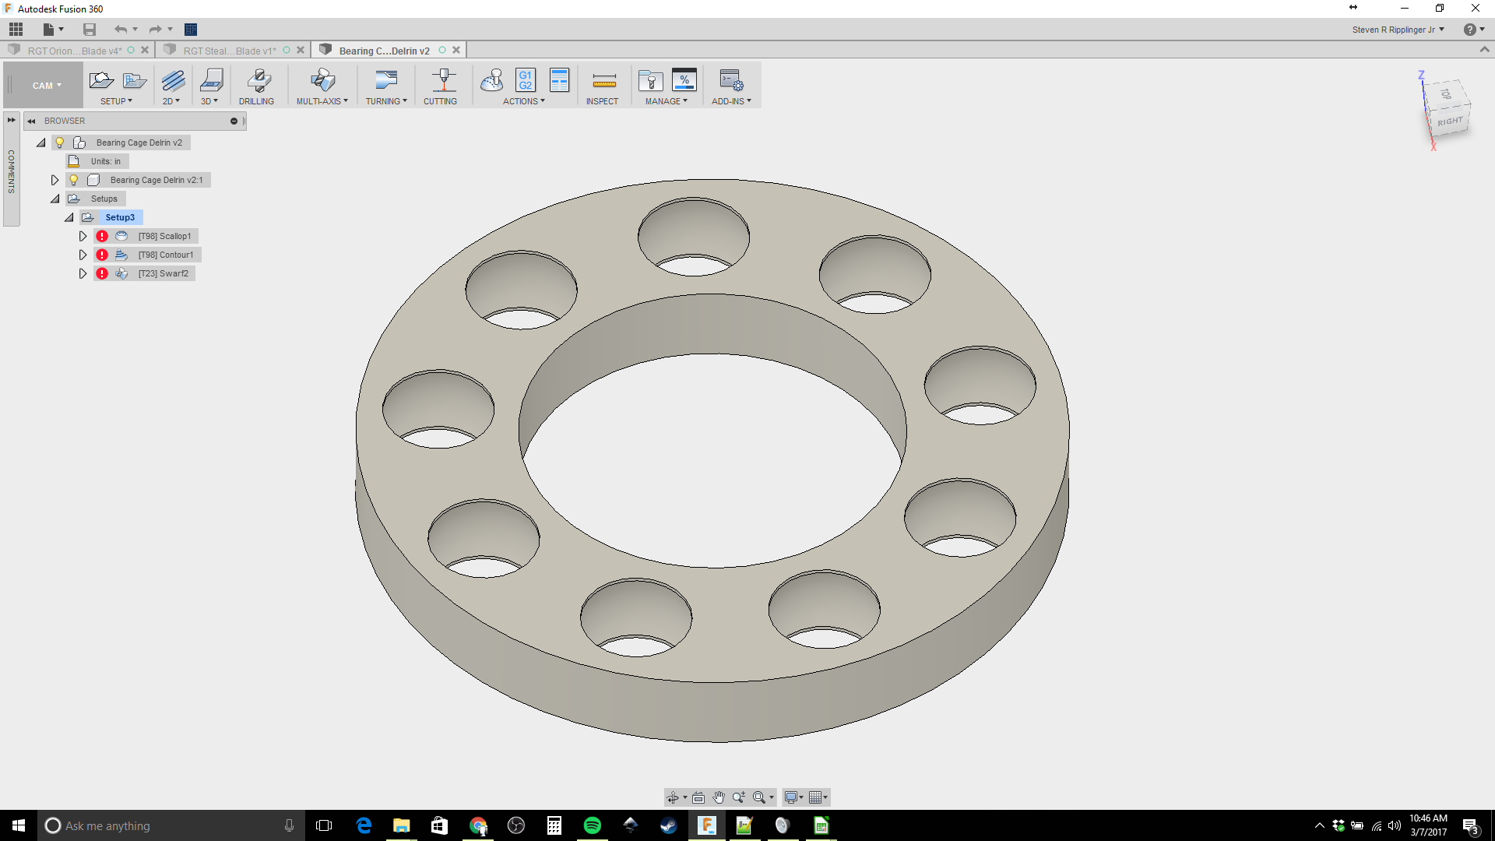Image resolution: width=1495 pixels, height=841 pixels.
Task: Select the Pan hand tool in navigation bar
Action: [x=719, y=797]
